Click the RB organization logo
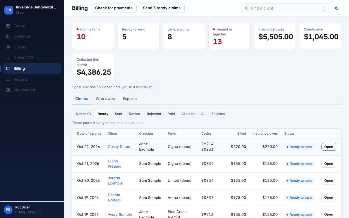 pyautogui.click(x=9, y=10)
